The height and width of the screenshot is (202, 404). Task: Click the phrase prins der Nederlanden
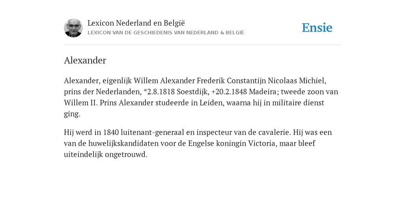point(103,92)
